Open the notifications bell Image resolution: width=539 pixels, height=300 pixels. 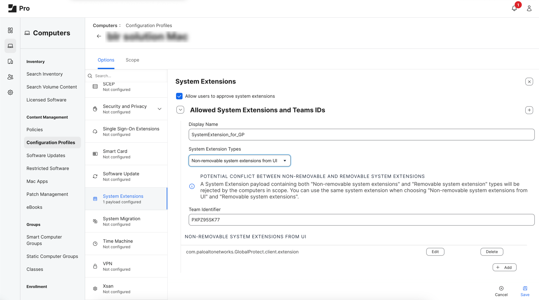514,8
